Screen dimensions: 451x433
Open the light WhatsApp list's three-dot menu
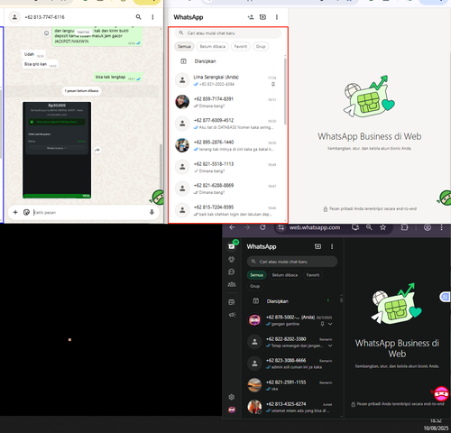[x=277, y=17]
